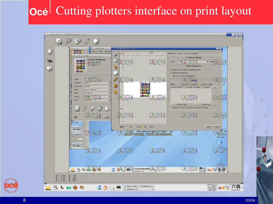Image resolution: width=273 pixels, height=204 pixels.
Task: Toggle Imprimer les marques de positionnement checkbox
Action: pyautogui.click(x=171, y=70)
